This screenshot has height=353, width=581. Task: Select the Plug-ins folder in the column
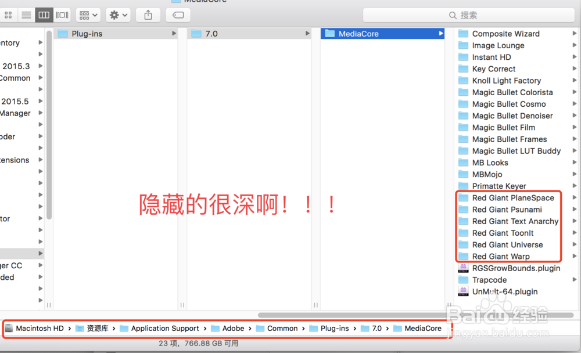click(x=116, y=34)
